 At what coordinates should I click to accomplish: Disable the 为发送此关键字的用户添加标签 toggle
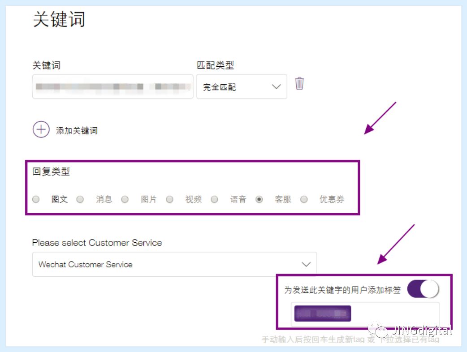(424, 289)
